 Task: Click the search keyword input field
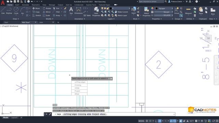pos(151,1)
